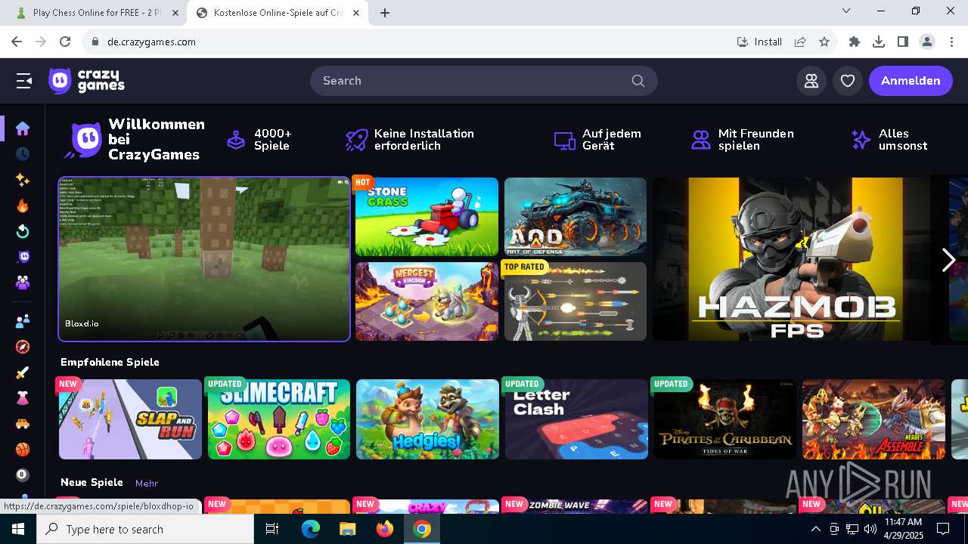Open the AOD Art of Defense thumbnail
Viewport: 968px width, 544px height.
coord(576,217)
